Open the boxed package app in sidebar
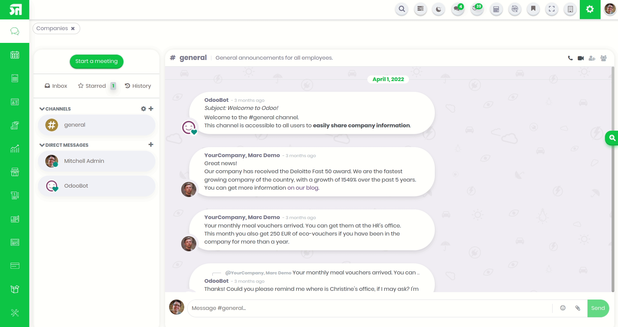The width and height of the screenshot is (618, 327). tap(15, 289)
